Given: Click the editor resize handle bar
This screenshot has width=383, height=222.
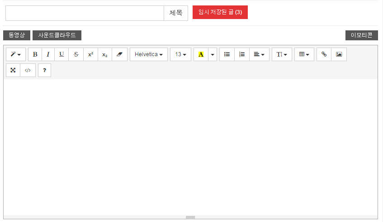Looking at the screenshot, I should (190, 217).
